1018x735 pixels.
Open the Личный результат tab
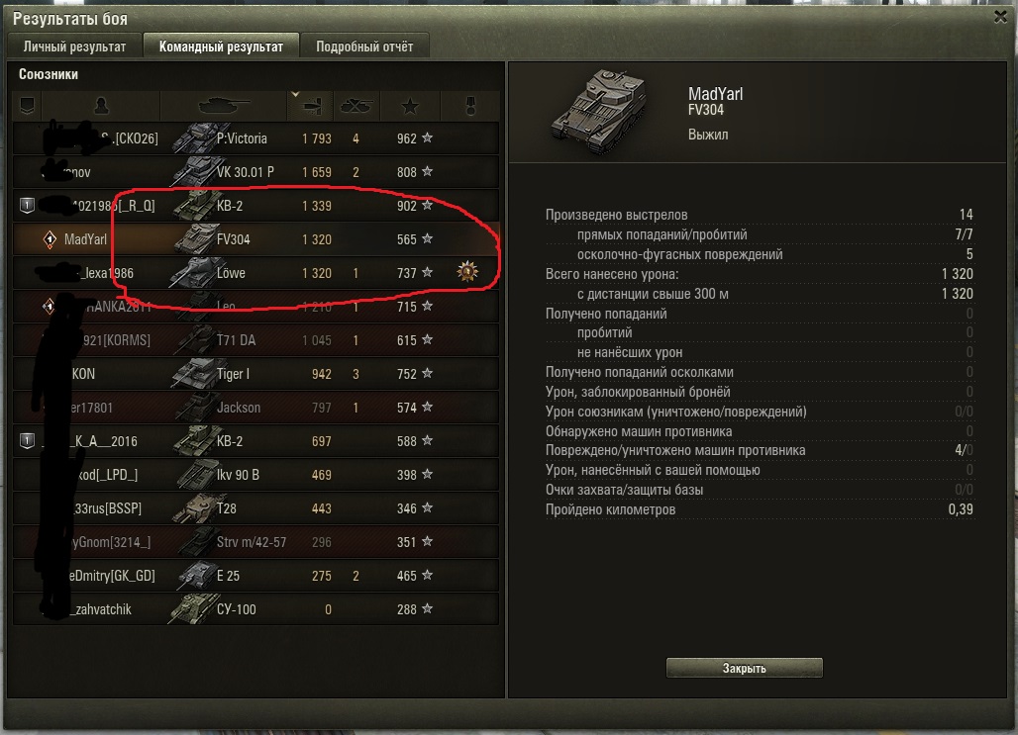coord(74,46)
